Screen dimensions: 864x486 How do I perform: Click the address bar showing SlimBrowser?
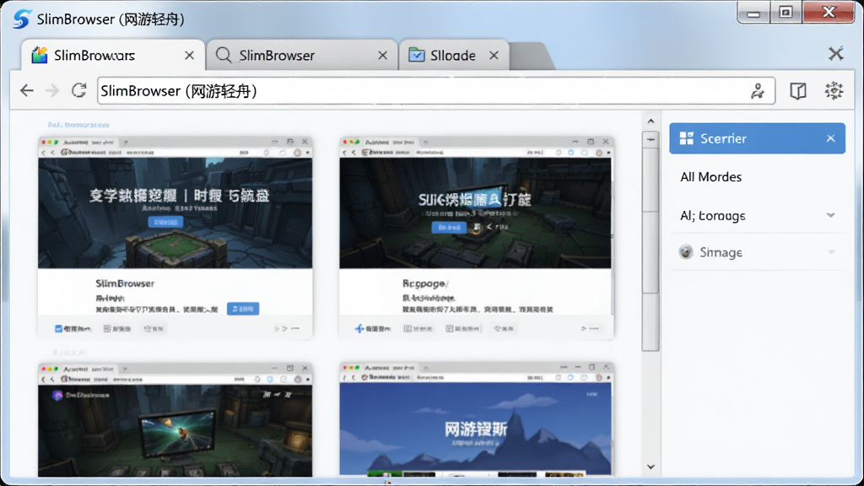[436, 91]
